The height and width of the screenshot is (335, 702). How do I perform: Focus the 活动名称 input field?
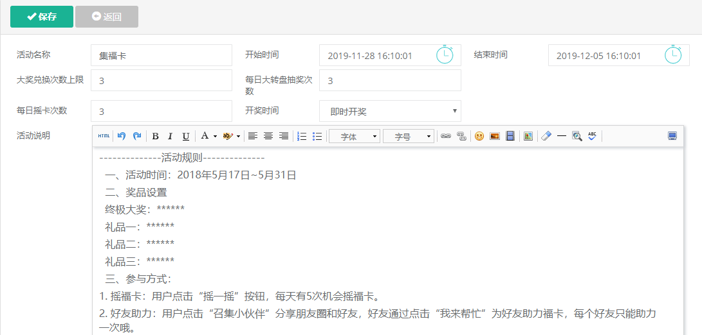[x=162, y=55]
